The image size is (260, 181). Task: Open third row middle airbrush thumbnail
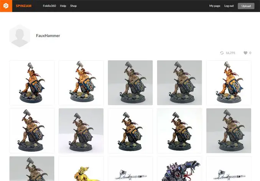pyautogui.click(x=130, y=169)
